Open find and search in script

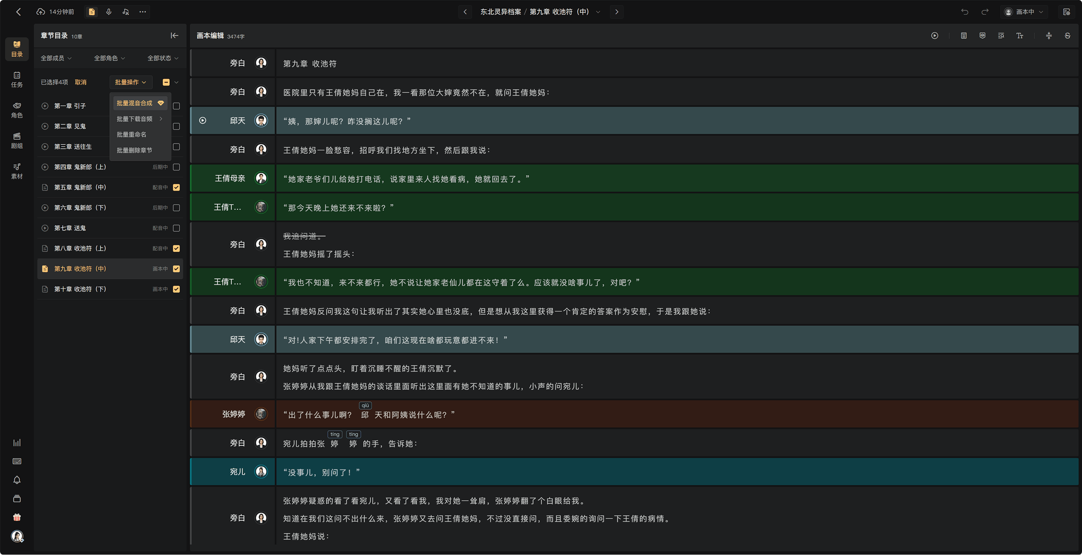(1001, 36)
